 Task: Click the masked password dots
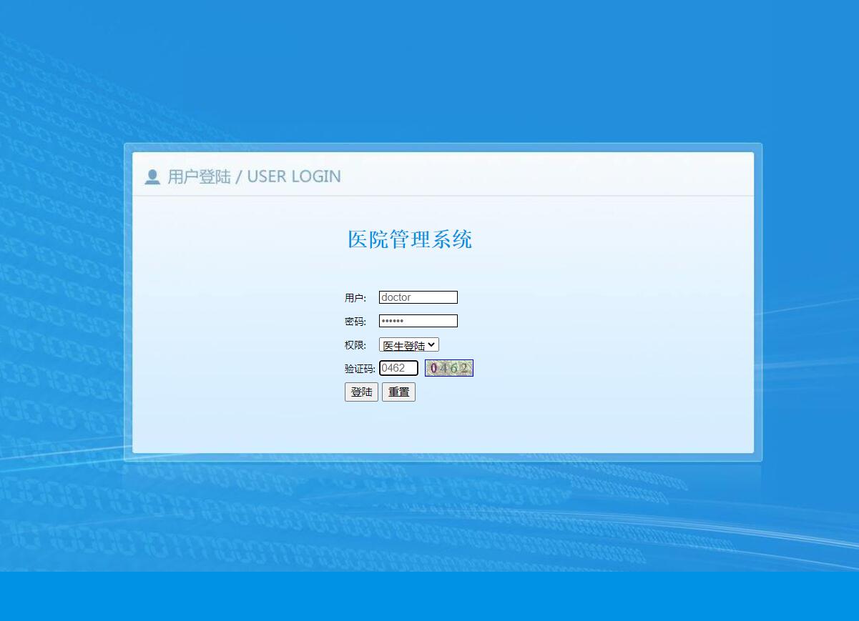[x=393, y=321]
